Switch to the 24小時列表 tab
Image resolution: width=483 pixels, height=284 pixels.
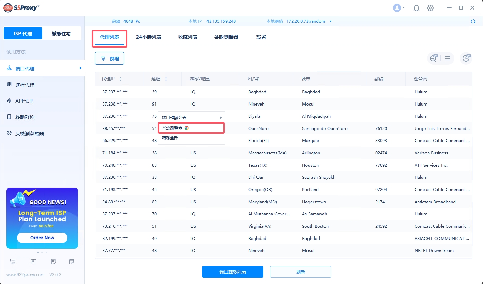point(149,37)
